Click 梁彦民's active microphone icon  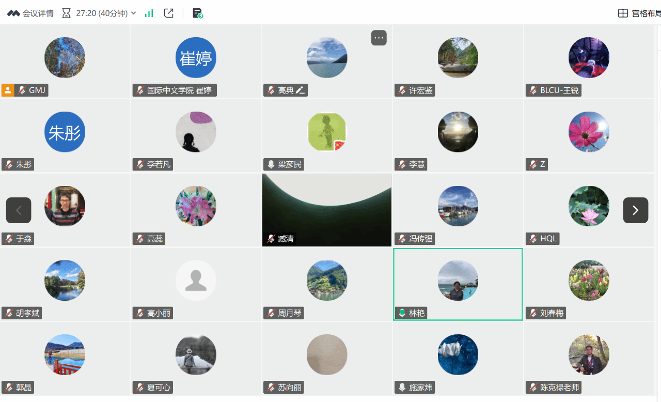pyautogui.click(x=271, y=165)
